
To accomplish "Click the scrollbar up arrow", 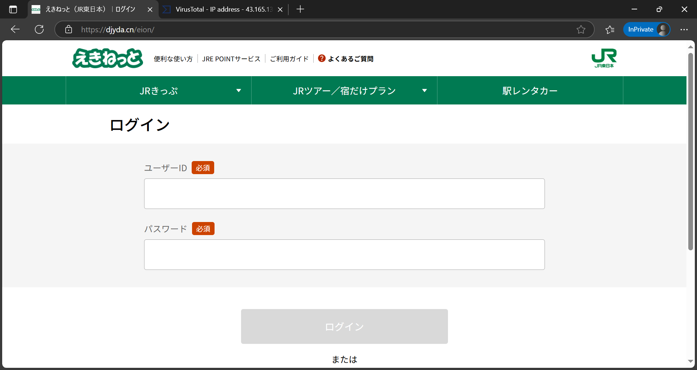I will click(x=690, y=47).
